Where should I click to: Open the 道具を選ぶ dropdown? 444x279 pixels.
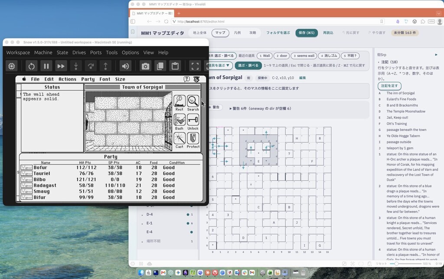pyautogui.click(x=221, y=66)
